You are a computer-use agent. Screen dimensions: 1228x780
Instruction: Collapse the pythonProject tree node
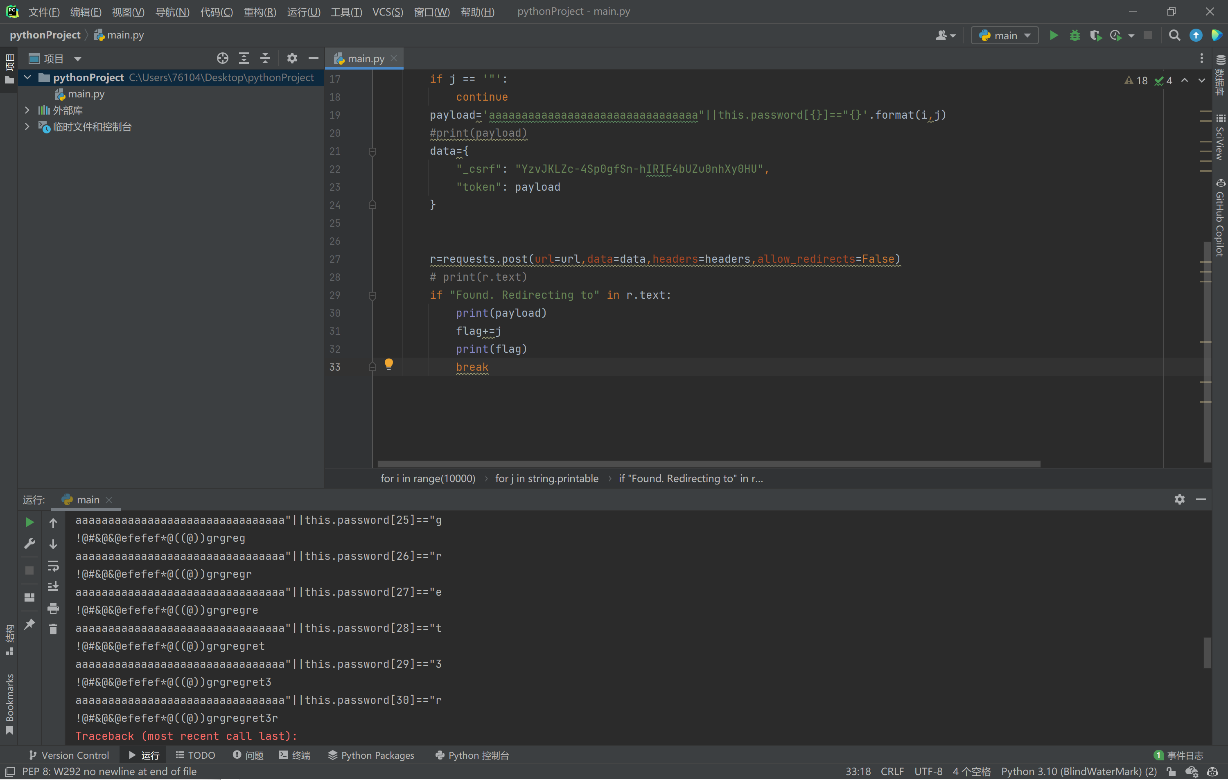pos(27,77)
